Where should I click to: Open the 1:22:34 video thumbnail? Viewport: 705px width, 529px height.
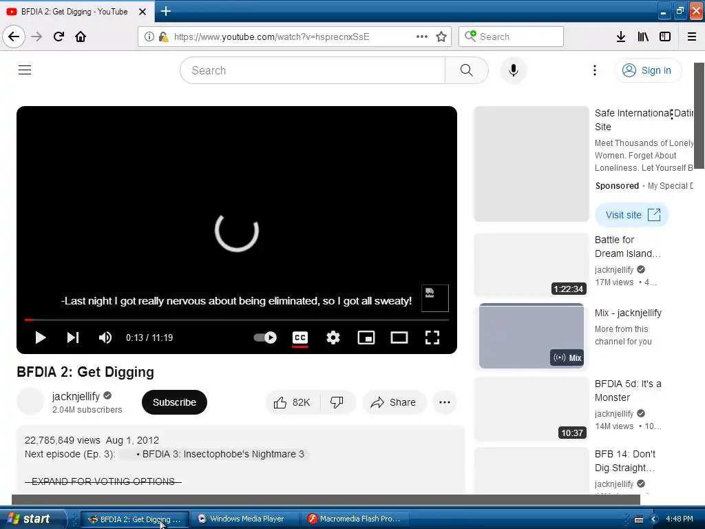point(532,265)
